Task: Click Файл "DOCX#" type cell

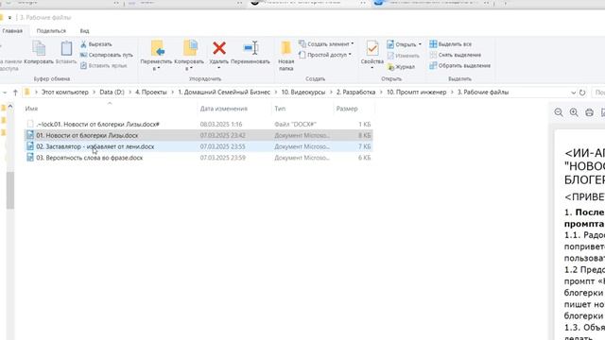Action: [295, 124]
